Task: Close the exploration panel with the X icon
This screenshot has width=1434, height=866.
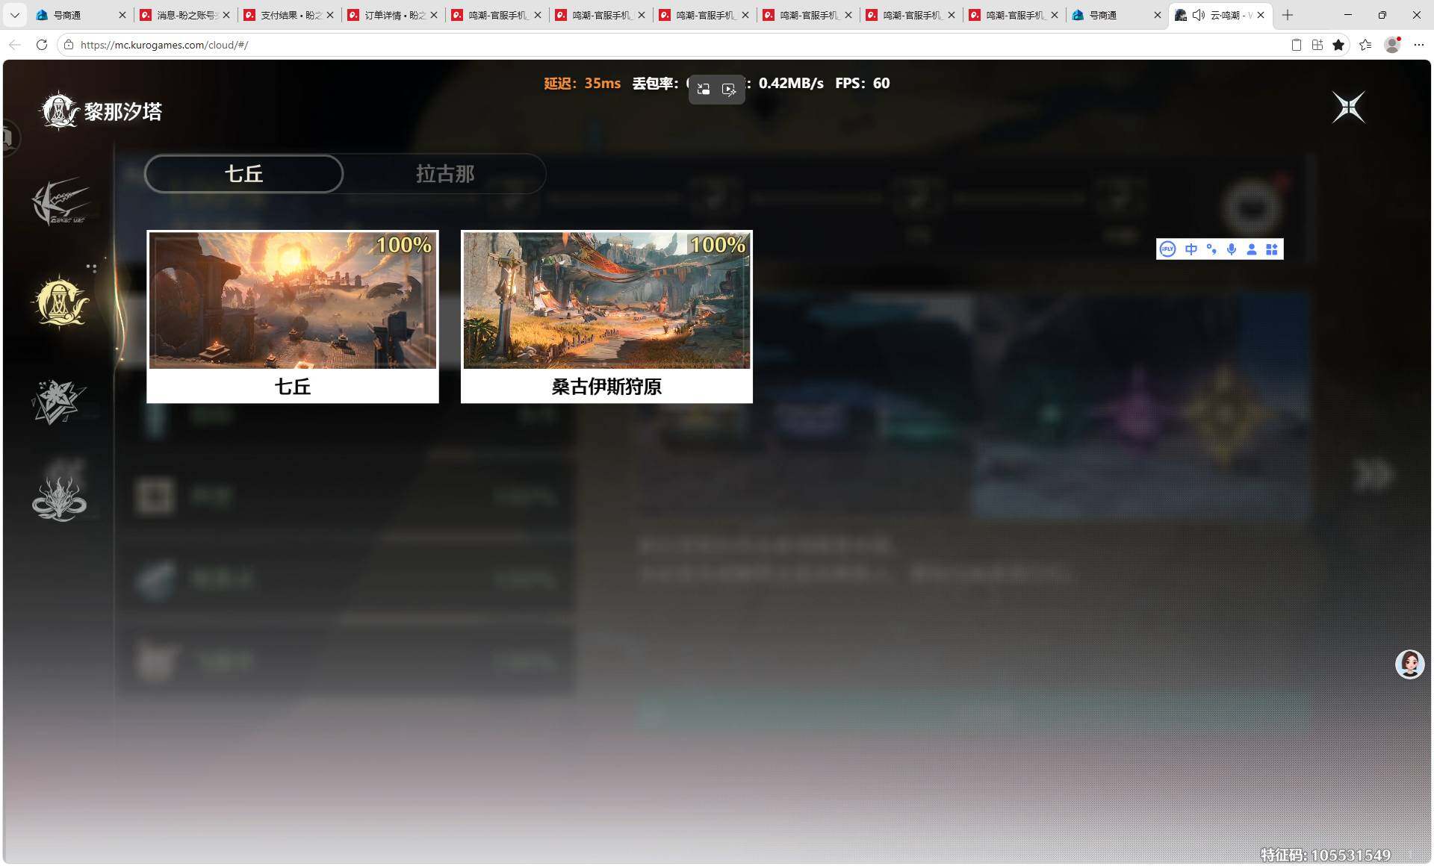Action: [x=1349, y=108]
